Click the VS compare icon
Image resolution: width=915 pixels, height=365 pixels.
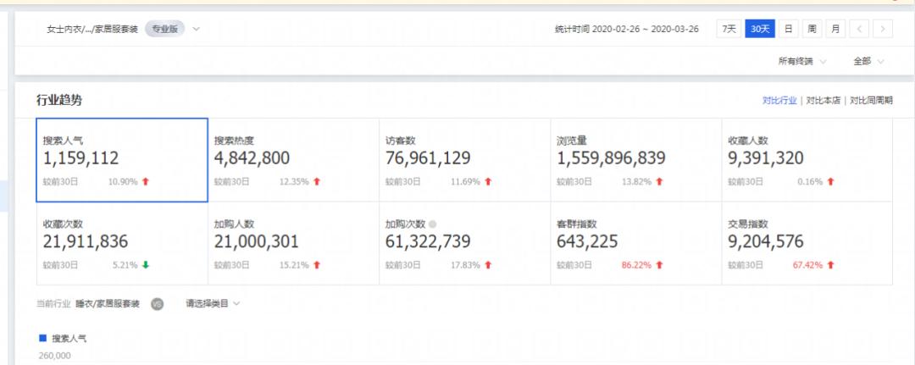[157, 304]
